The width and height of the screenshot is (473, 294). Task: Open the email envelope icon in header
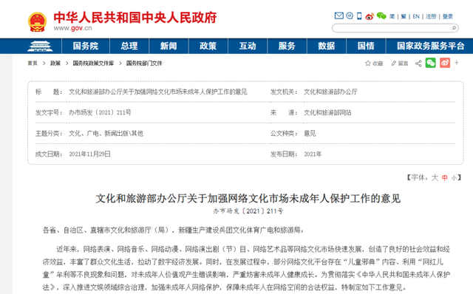pyautogui.click(x=339, y=16)
